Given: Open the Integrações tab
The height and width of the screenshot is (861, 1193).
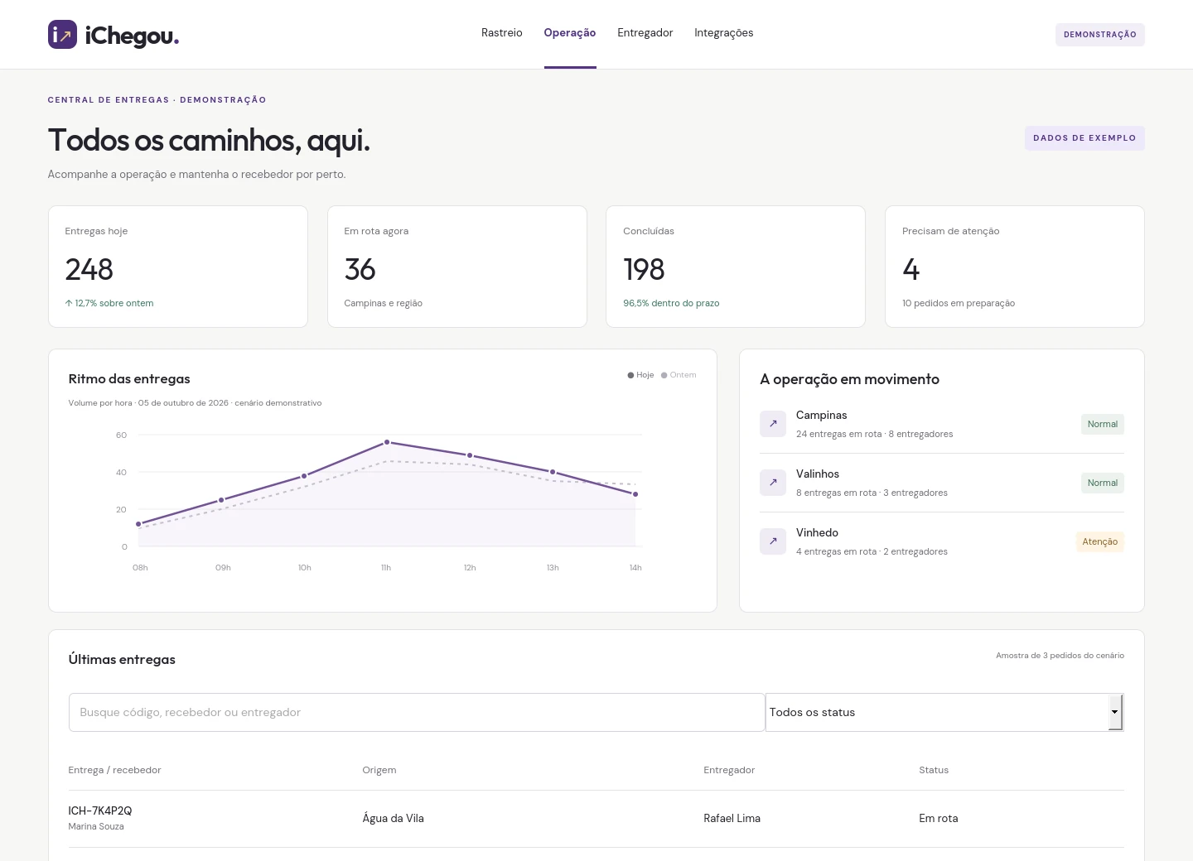Looking at the screenshot, I should point(724,33).
